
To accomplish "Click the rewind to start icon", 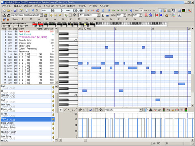I will click(x=109, y=11).
